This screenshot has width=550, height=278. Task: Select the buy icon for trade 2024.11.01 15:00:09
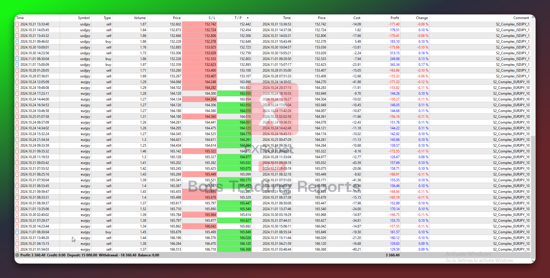(17, 65)
